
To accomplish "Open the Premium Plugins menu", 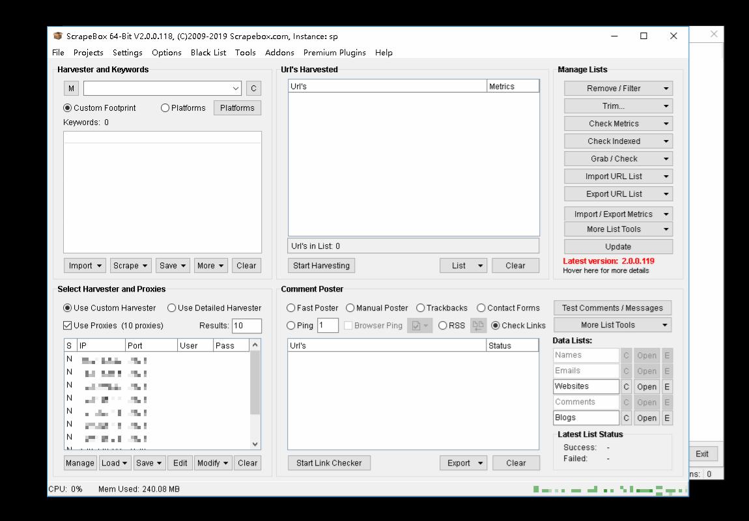I will pos(334,53).
